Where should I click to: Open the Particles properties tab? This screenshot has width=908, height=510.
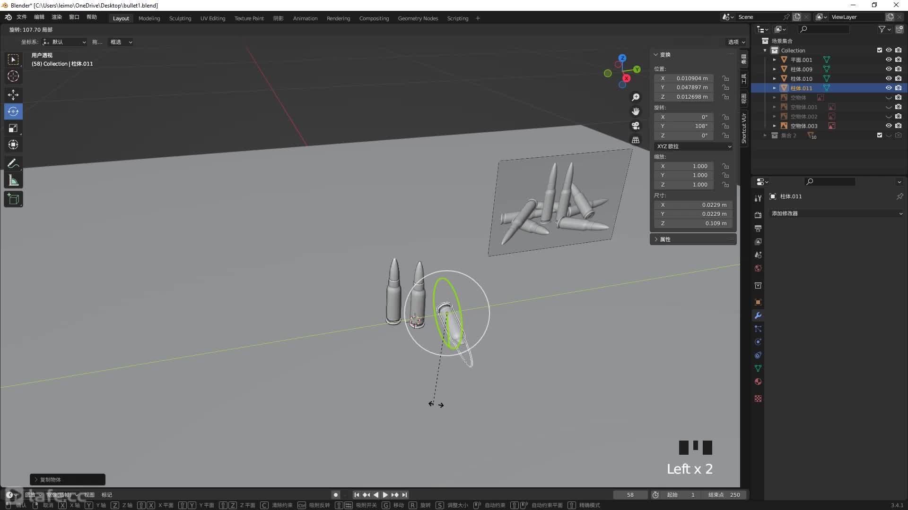point(758,329)
